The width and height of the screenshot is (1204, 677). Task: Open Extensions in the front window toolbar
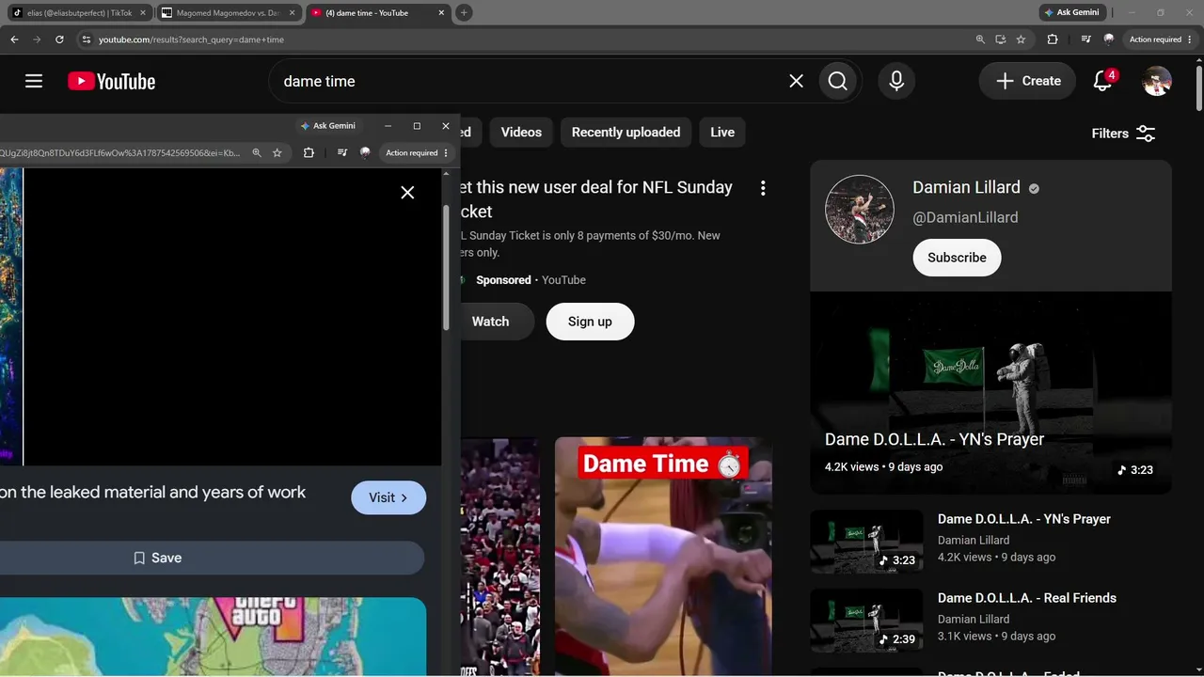point(309,152)
